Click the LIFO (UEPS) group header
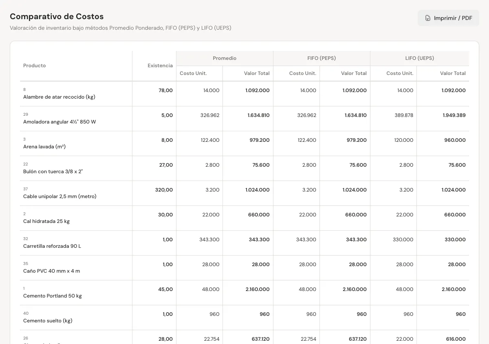The height and width of the screenshot is (344, 489). click(420, 58)
